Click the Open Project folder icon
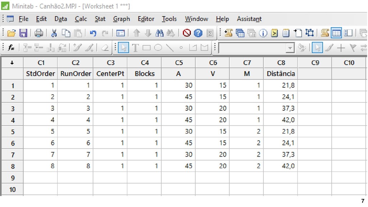 11,33
